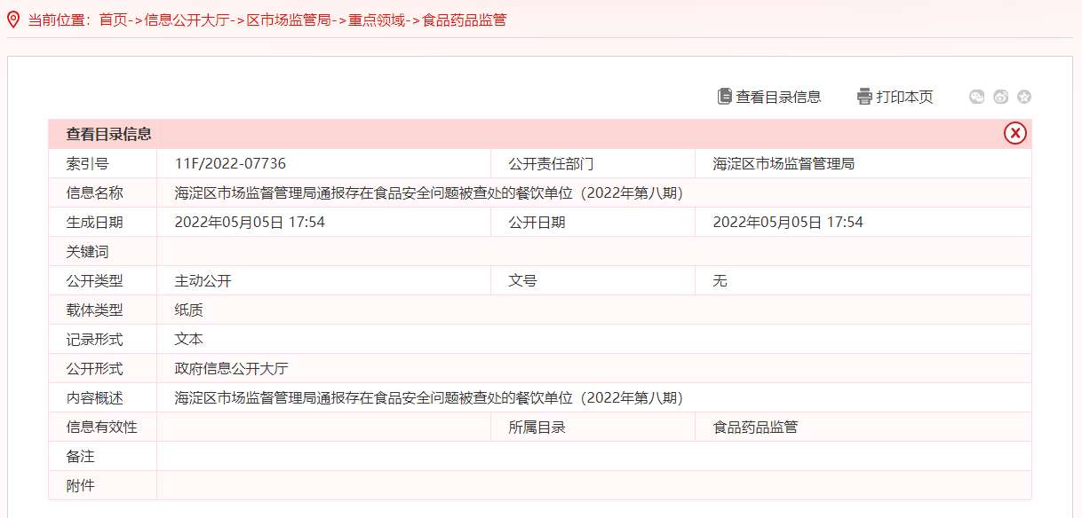Click 政府信息公开大厅 value
1082x518 pixels.
coord(231,369)
